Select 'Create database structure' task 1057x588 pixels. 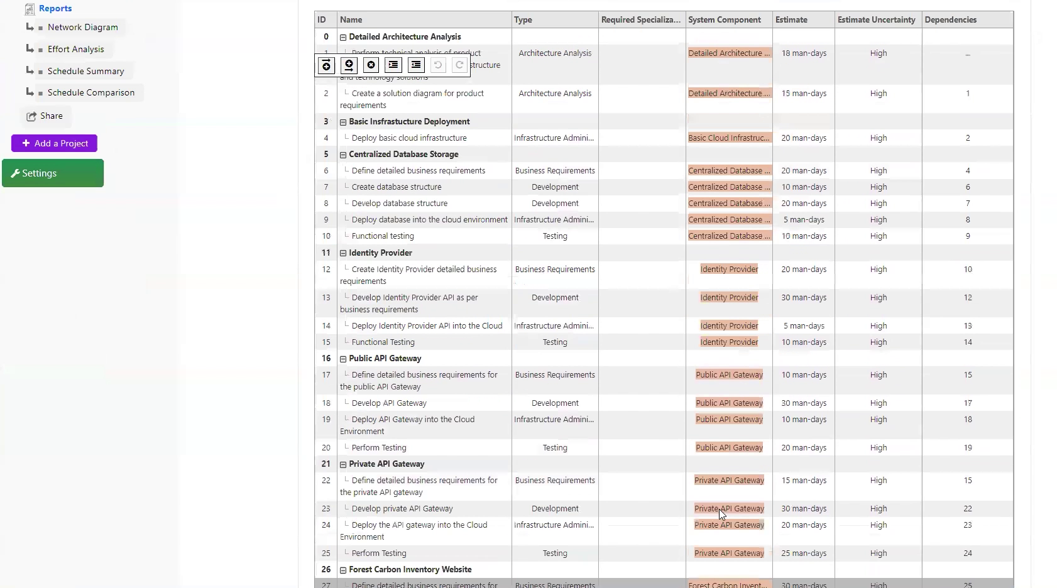tap(397, 187)
